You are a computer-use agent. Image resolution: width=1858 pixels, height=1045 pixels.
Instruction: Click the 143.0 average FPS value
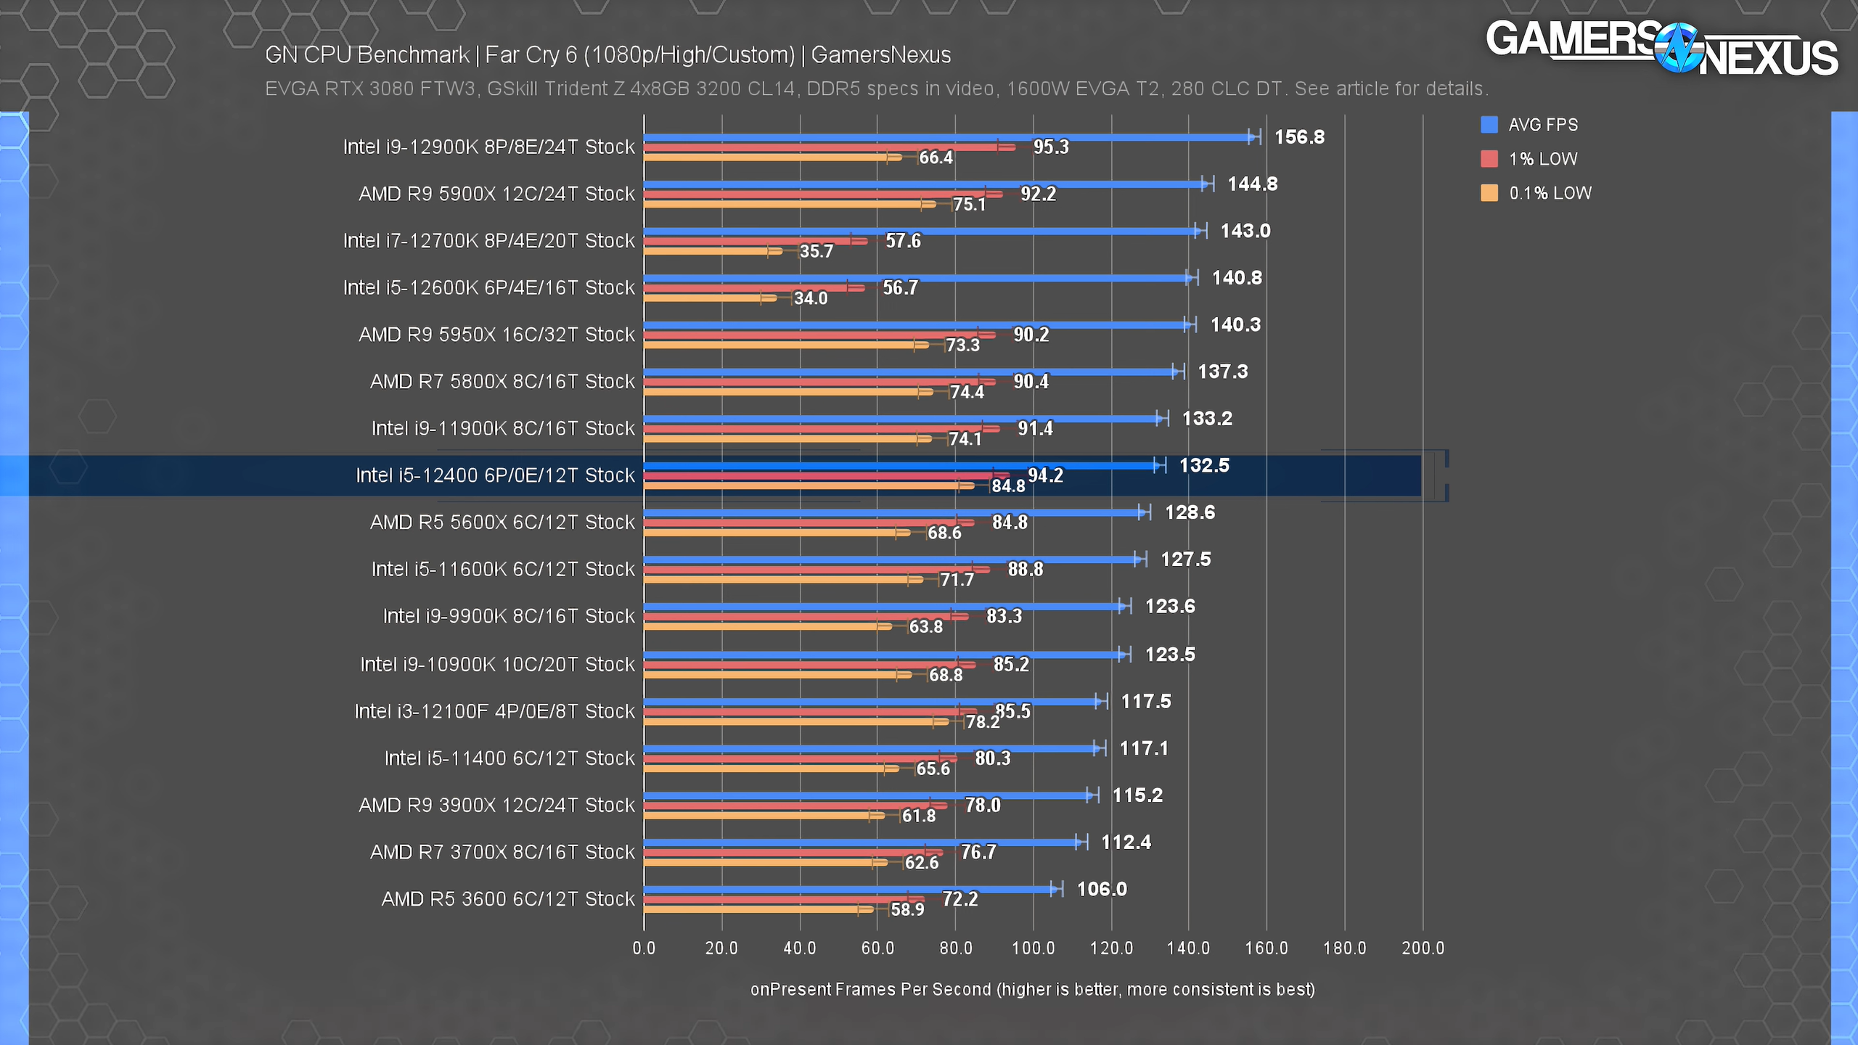(1245, 231)
